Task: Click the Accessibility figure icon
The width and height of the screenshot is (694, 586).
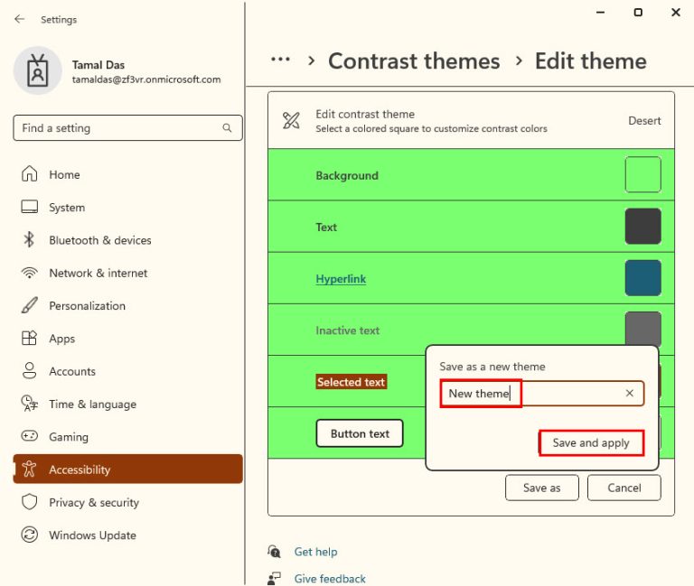Action: tap(29, 469)
